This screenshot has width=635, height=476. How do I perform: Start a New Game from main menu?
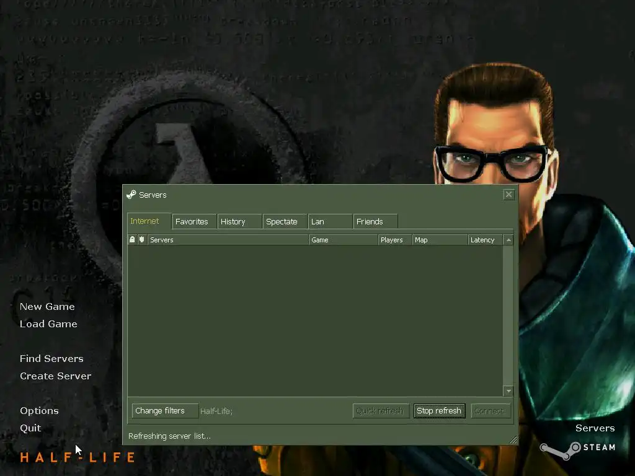(47, 307)
